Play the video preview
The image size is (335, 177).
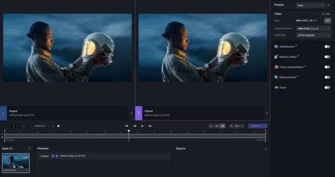click(x=142, y=126)
